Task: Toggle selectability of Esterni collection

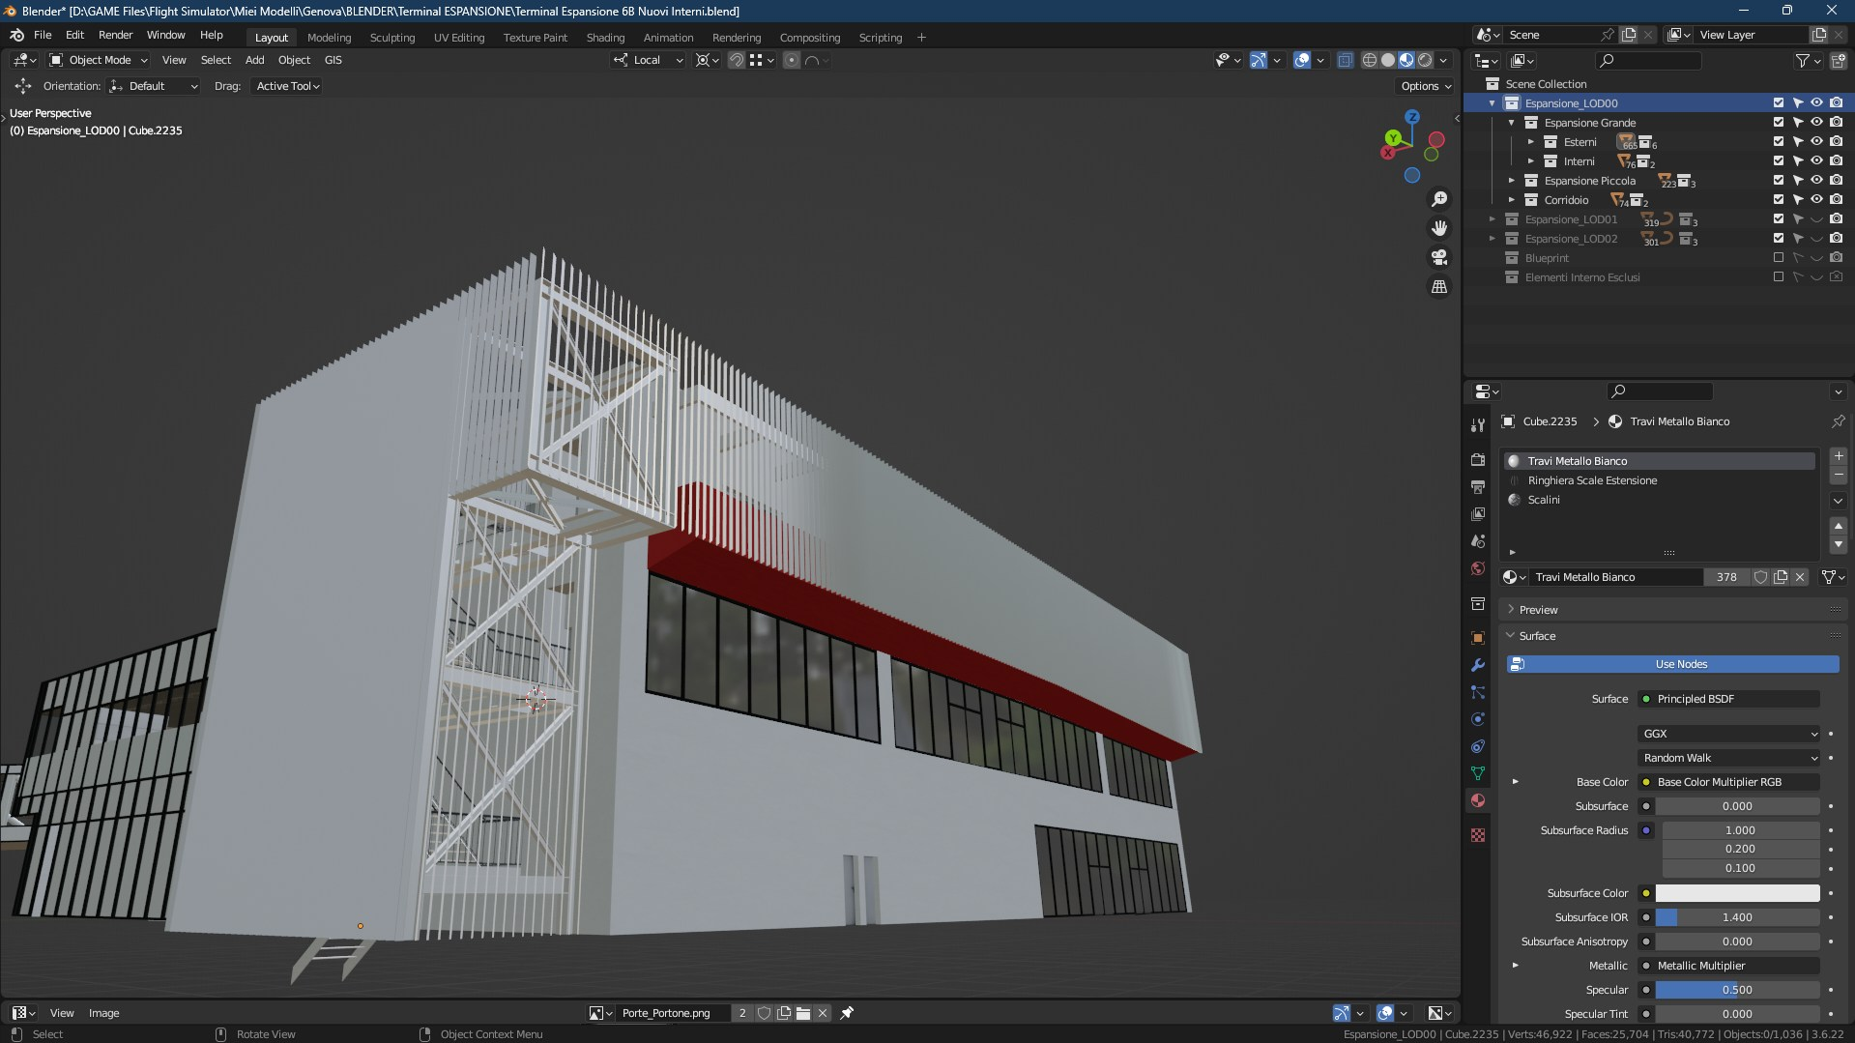Action: point(1797,142)
